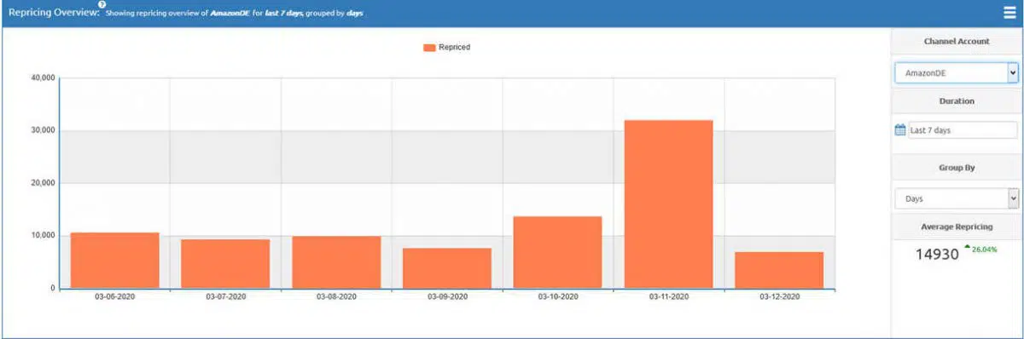
Task: Click the 03-10-2020 bar
Action: pyautogui.click(x=558, y=252)
